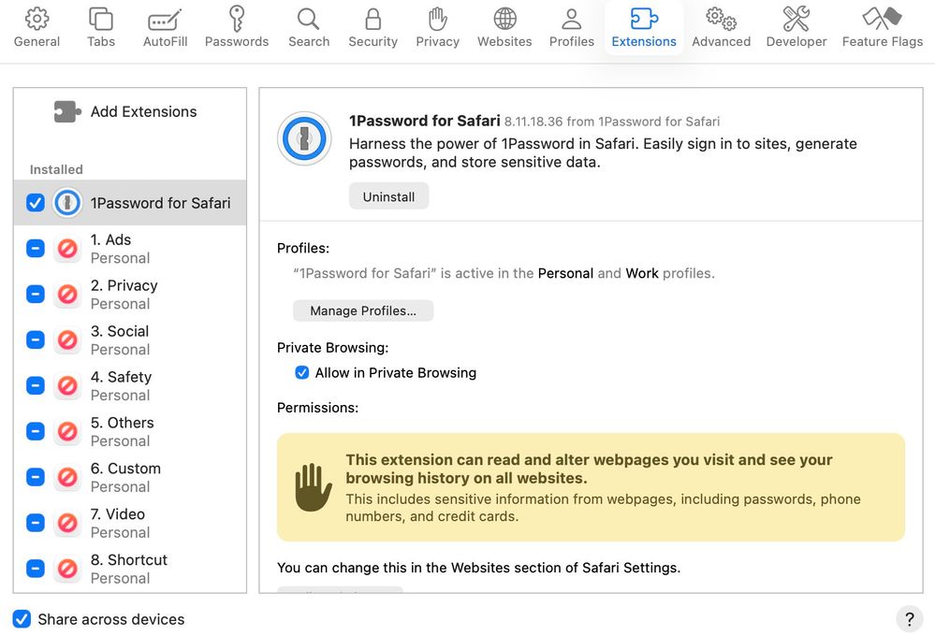Open the Profiles settings pane
Viewport: 935px width, 635px height.
point(571,19)
